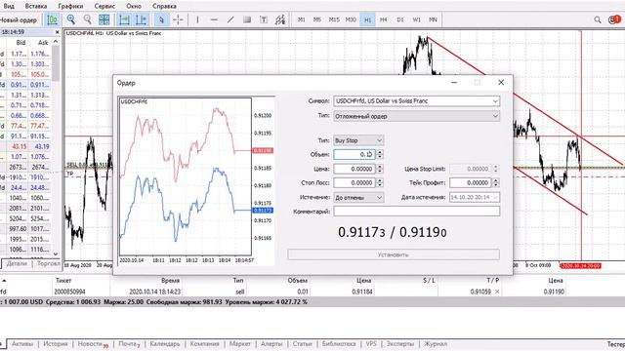
Task: Decrease Цена with the down arrow
Action: pyautogui.click(x=380, y=172)
